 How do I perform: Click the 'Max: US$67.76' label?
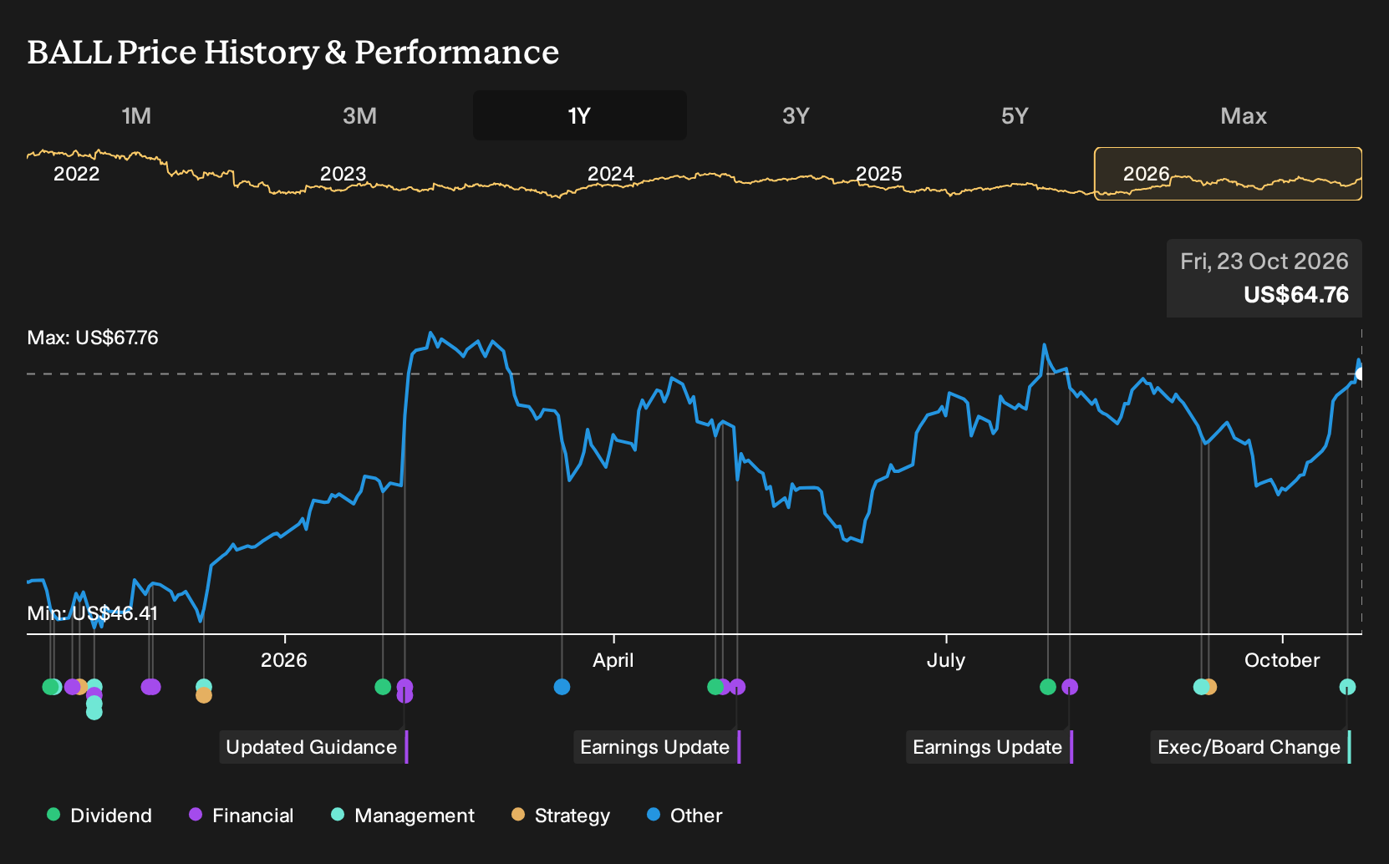pyautogui.click(x=93, y=338)
